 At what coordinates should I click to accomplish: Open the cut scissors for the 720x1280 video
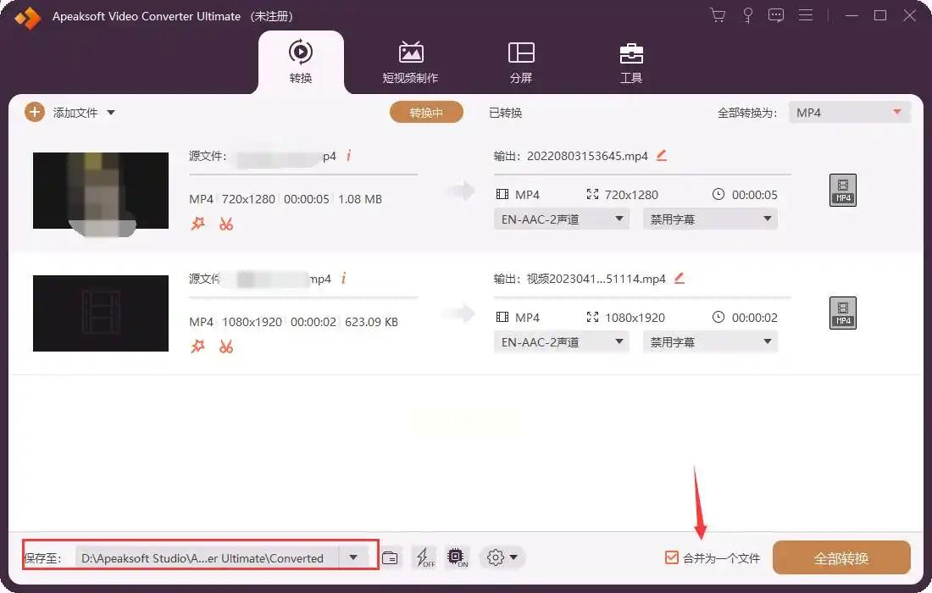[x=226, y=224]
